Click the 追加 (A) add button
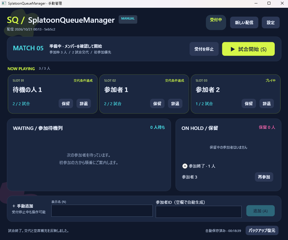The width and height of the screenshot is (288, 240). [x=260, y=211]
